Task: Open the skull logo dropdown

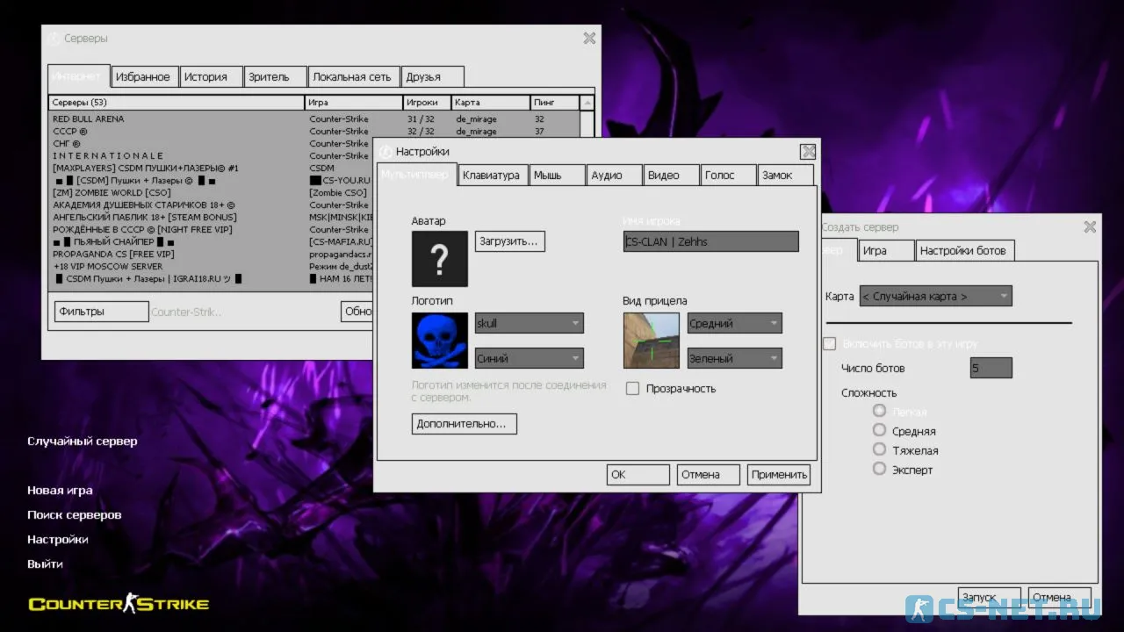Action: click(x=529, y=323)
